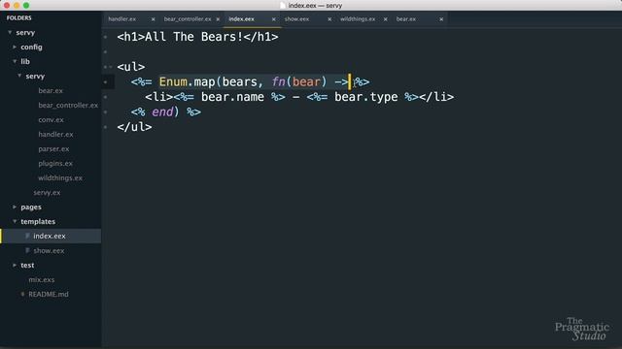Open servy.ex in the sidebar
622x349 pixels.
coord(47,192)
